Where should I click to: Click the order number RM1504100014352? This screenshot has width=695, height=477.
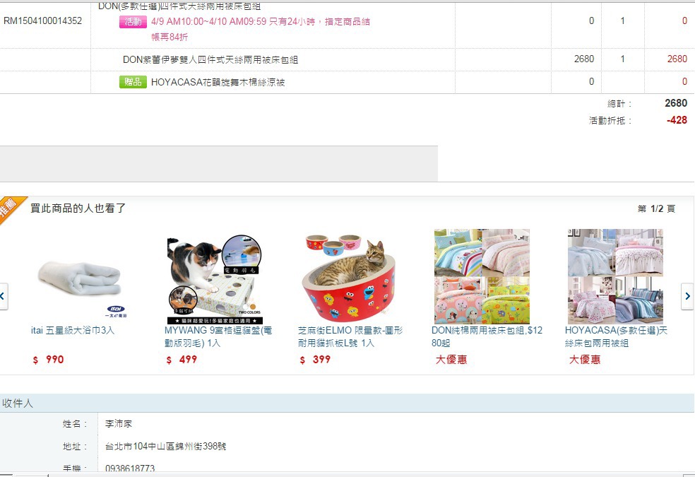pos(42,20)
